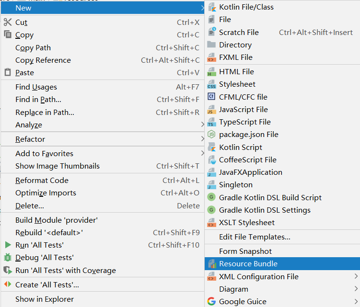360x307 pixels.
Task: Click the Run with Coverage icon
Action: click(x=8, y=270)
